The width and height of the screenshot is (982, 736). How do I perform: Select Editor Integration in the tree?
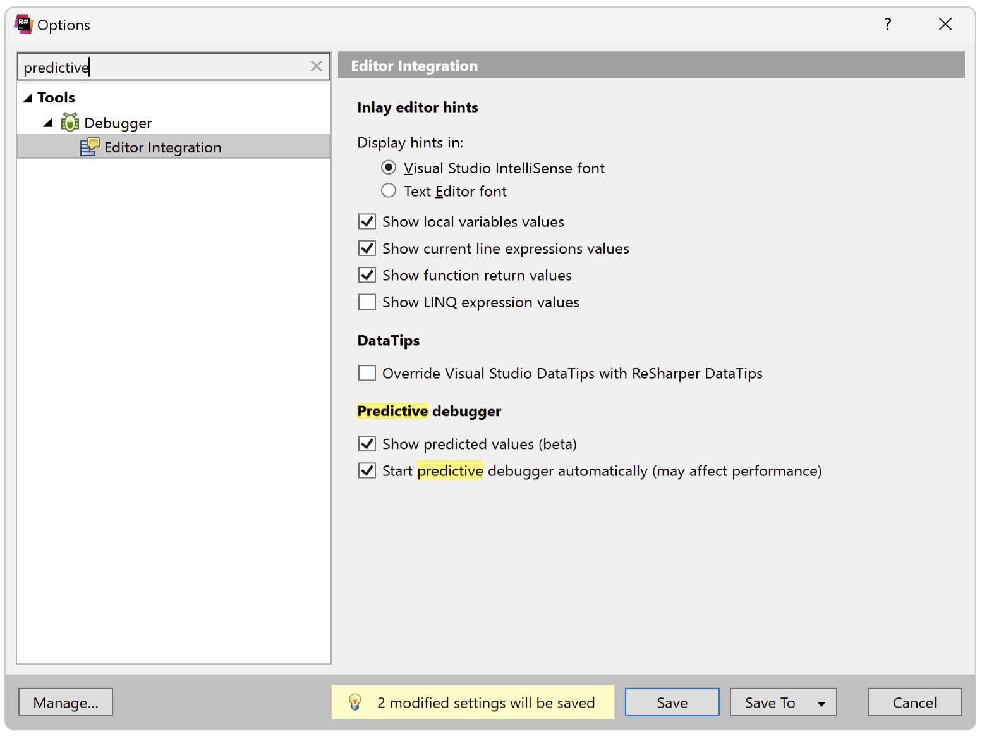174,147
